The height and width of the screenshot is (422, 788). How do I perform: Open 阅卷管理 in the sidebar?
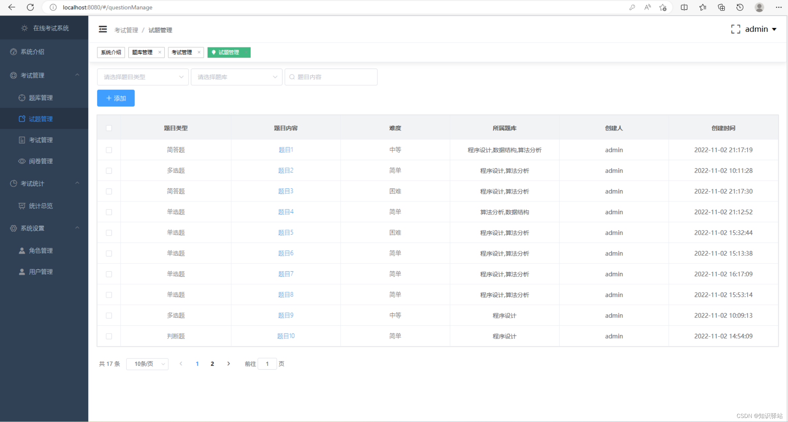click(x=44, y=161)
